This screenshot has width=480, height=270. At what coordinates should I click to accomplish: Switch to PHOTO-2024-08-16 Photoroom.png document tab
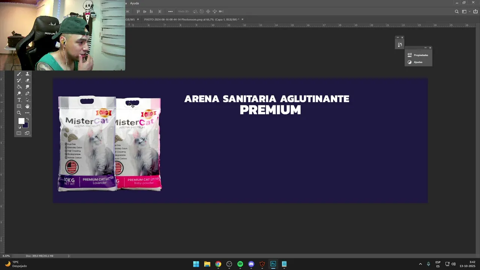[191, 19]
